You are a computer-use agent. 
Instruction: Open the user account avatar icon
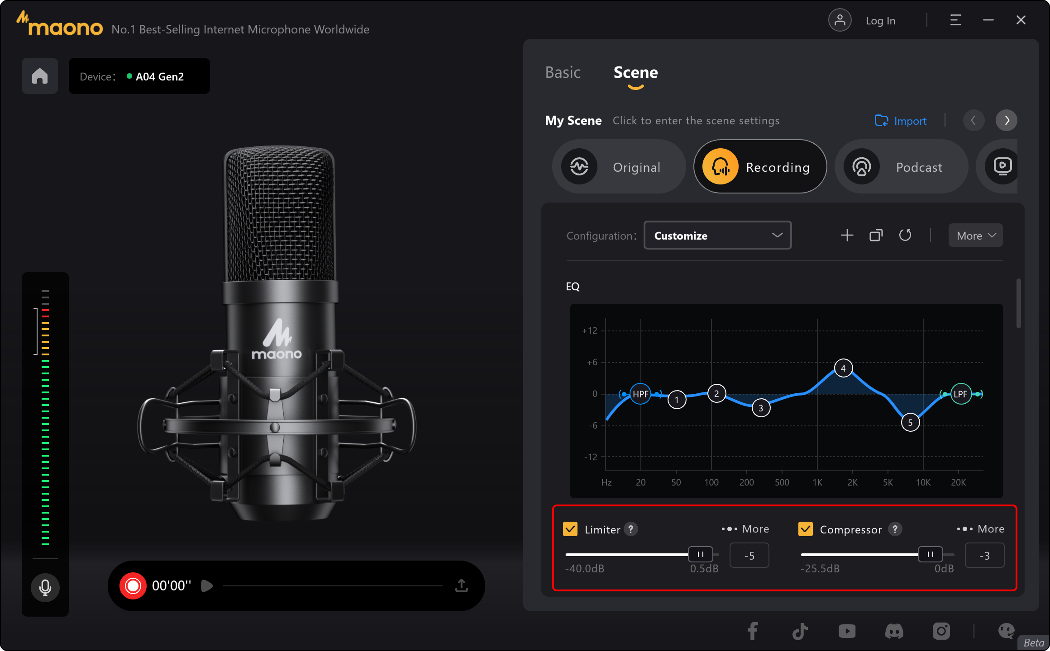(x=840, y=20)
